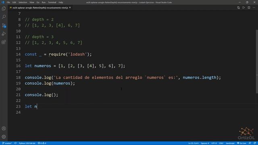Click the 'numeros' variable on line 16
Viewport: 258px width, 145px height.
coord(43,66)
